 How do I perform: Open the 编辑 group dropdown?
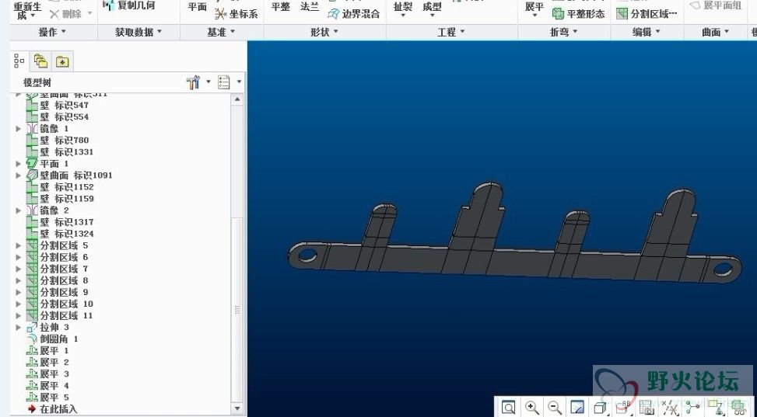coord(647,33)
